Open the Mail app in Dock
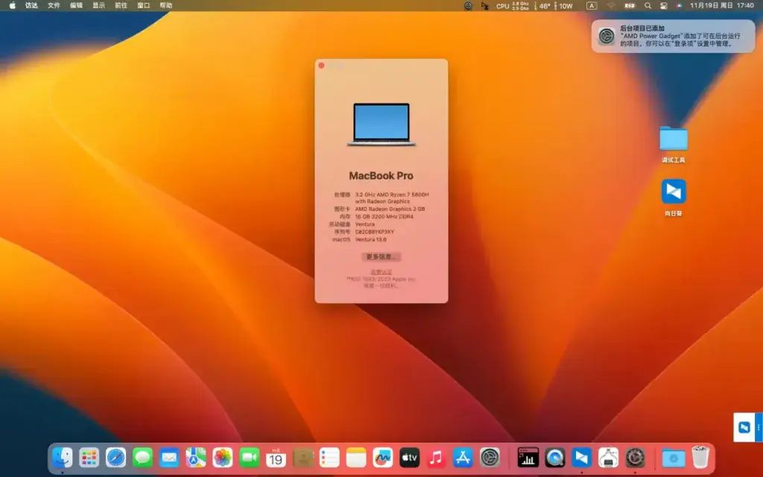 click(169, 458)
